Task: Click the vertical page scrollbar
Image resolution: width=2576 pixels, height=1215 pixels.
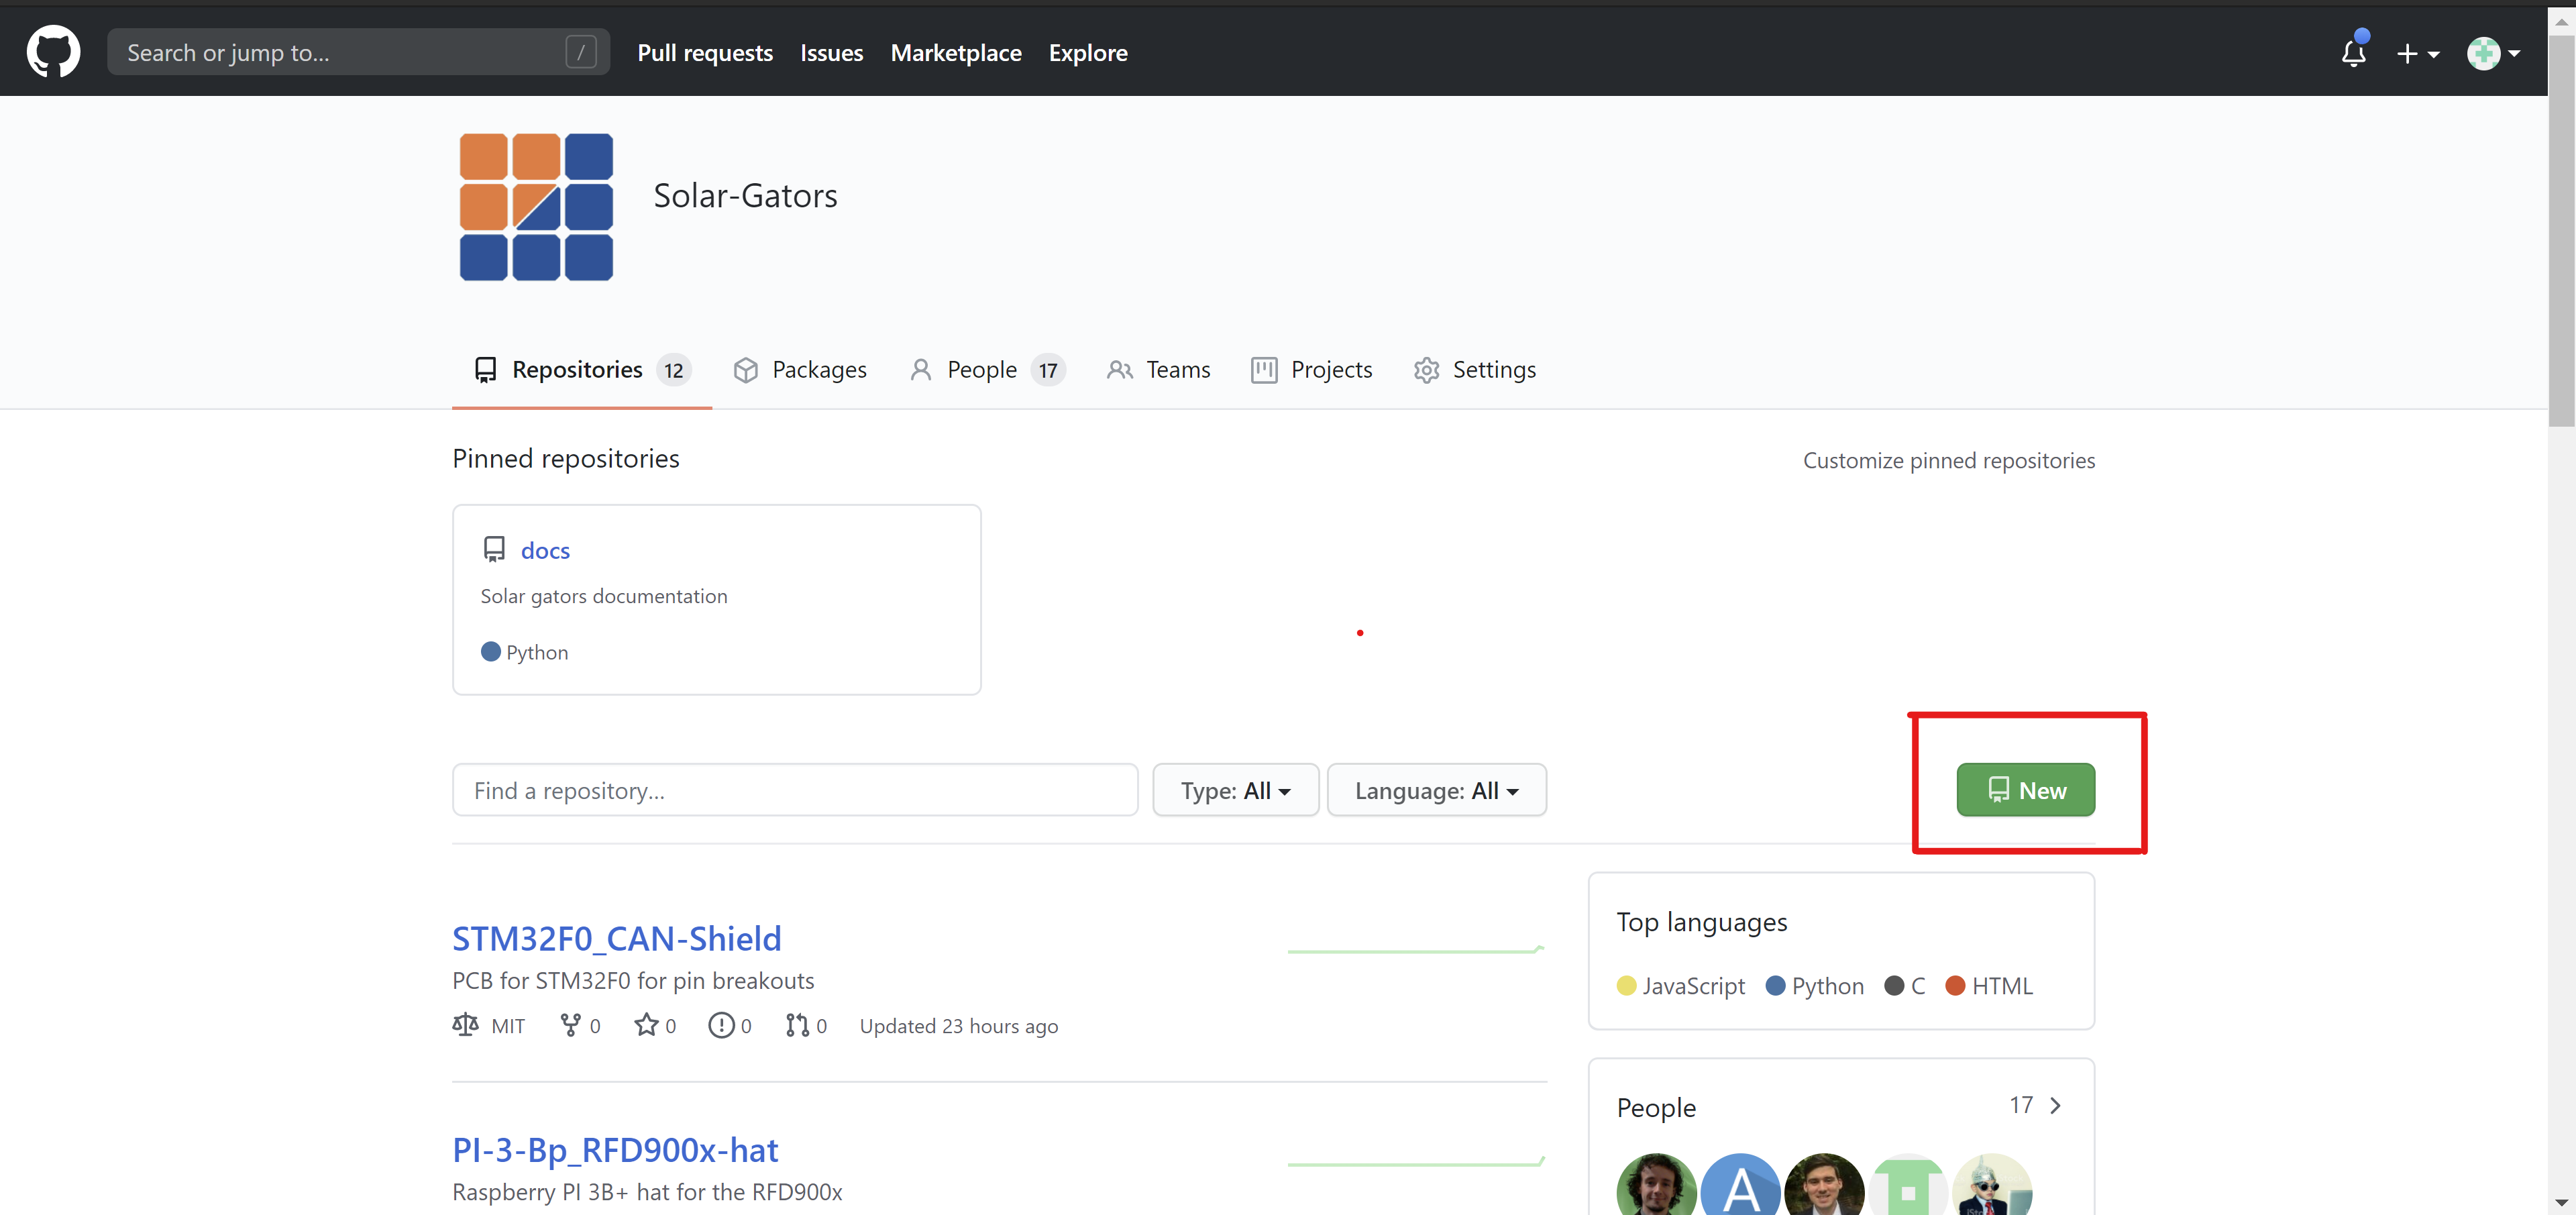Action: (x=2561, y=230)
